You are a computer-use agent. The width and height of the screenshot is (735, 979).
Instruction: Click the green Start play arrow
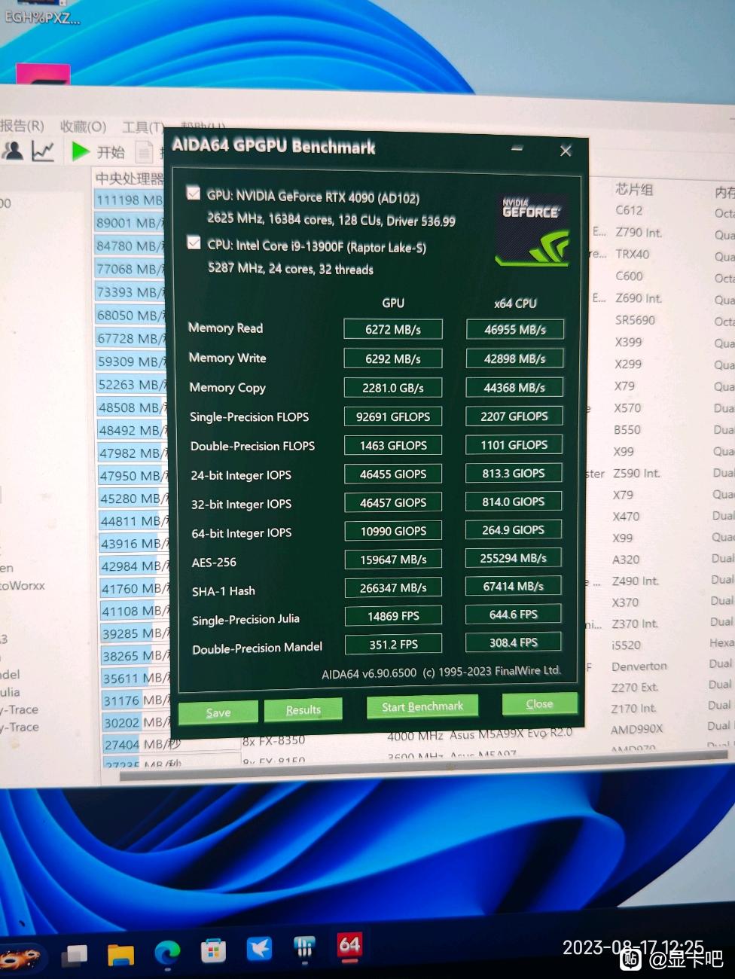point(81,151)
